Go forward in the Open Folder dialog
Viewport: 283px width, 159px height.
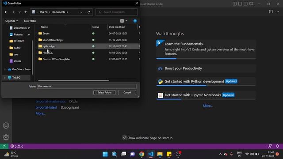click(x=13, y=12)
